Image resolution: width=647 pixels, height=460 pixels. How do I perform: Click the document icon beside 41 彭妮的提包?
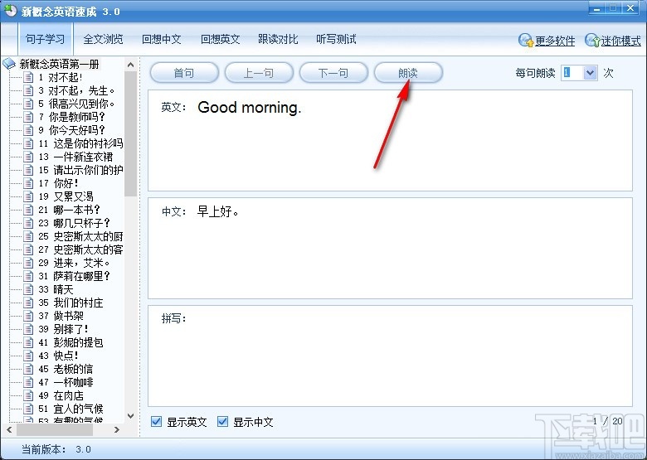pos(28,342)
